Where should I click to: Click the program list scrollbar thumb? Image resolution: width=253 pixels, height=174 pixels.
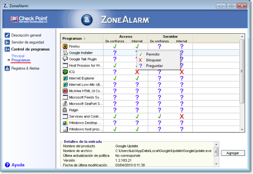click(242, 71)
